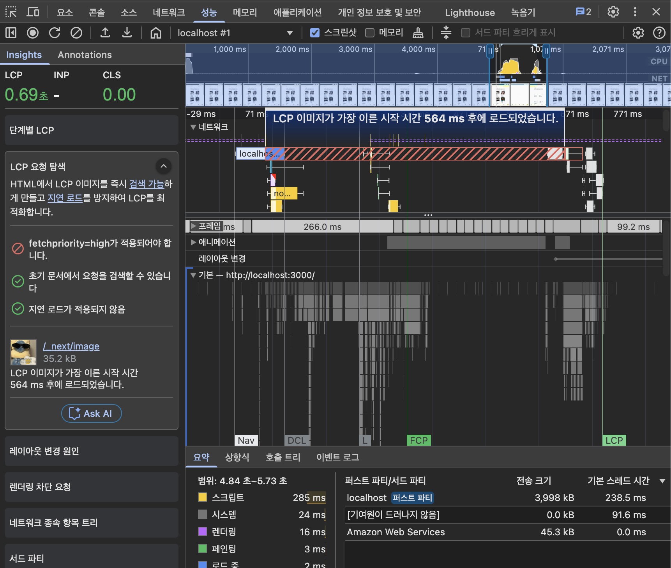Click the Ask AI button
The height and width of the screenshot is (568, 671).
92,413
